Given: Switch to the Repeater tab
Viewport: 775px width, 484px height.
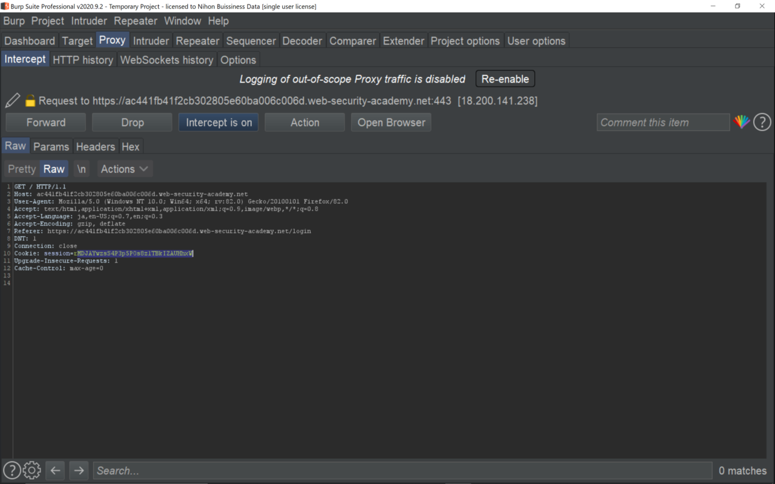Looking at the screenshot, I should (198, 41).
